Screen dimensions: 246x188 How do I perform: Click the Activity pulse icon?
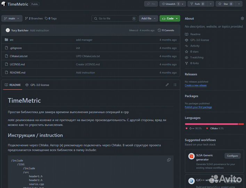click(x=187, y=46)
